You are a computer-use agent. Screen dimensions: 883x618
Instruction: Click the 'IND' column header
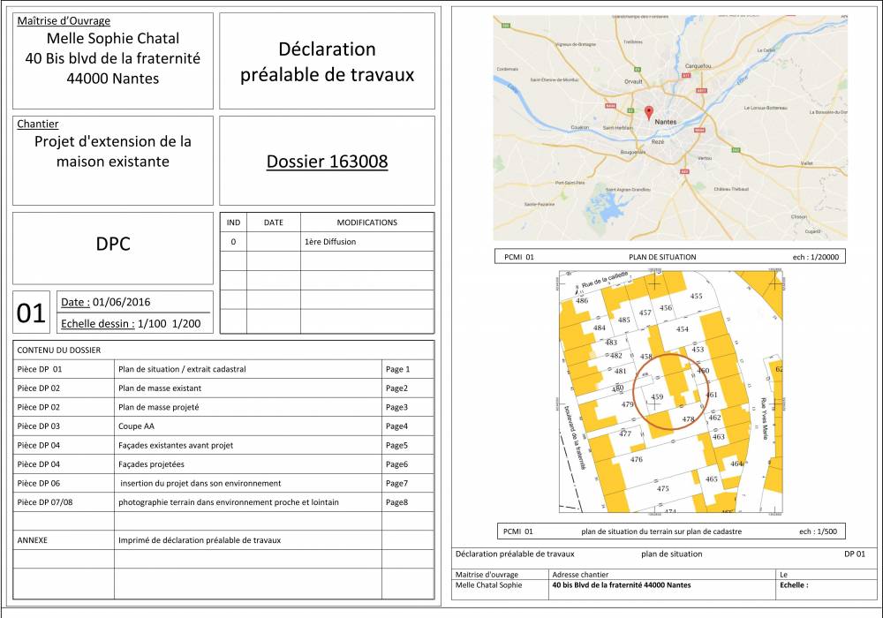pyautogui.click(x=233, y=222)
